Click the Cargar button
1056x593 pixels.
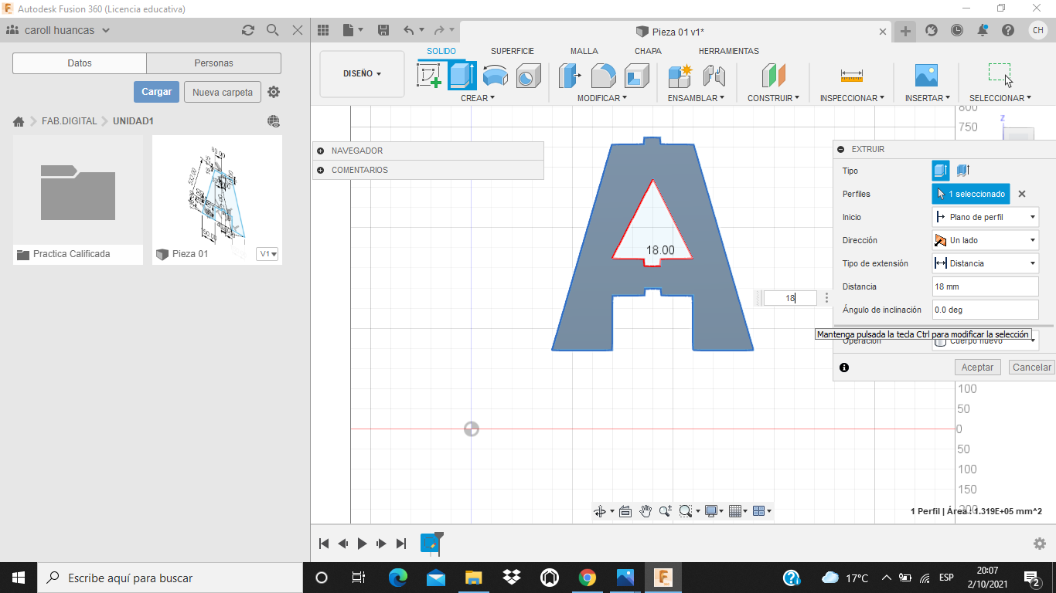point(156,92)
